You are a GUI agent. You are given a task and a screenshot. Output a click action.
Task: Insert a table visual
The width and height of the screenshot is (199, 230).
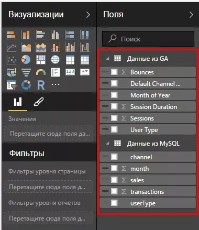coord(70,60)
